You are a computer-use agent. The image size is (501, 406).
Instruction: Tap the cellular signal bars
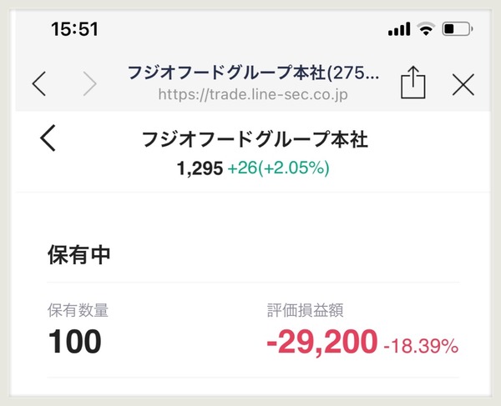(399, 29)
